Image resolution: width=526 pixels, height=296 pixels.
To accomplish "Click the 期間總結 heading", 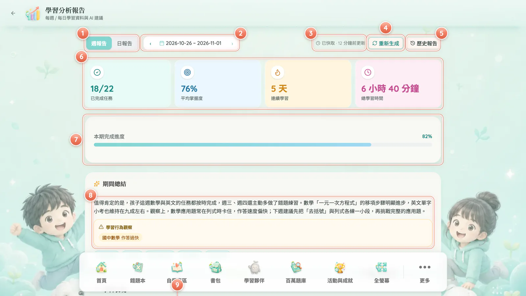I will (114, 184).
